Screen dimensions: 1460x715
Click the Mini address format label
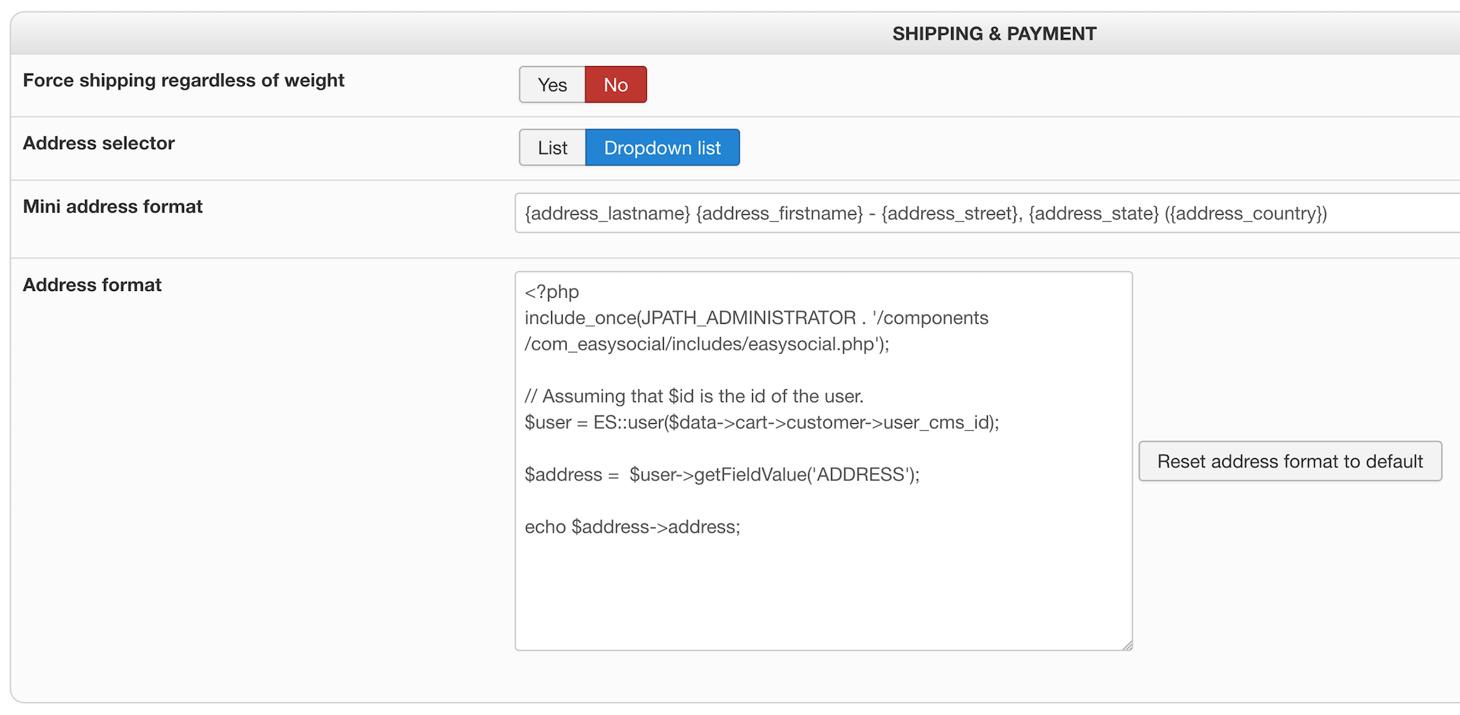click(113, 207)
